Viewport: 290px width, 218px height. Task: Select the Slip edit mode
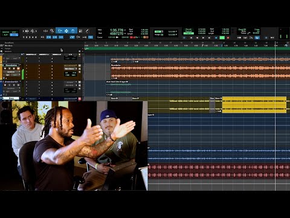pyautogui.click(x=5, y=35)
